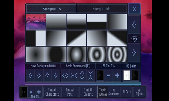The height and width of the screenshot is (101, 169).
Task: Toggle outlines for All Pets
Action: pos(126,92)
